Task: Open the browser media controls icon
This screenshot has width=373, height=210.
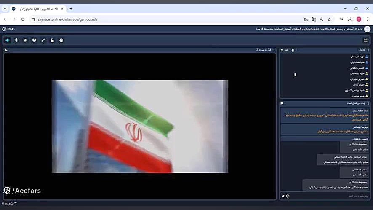Action: coord(341,19)
